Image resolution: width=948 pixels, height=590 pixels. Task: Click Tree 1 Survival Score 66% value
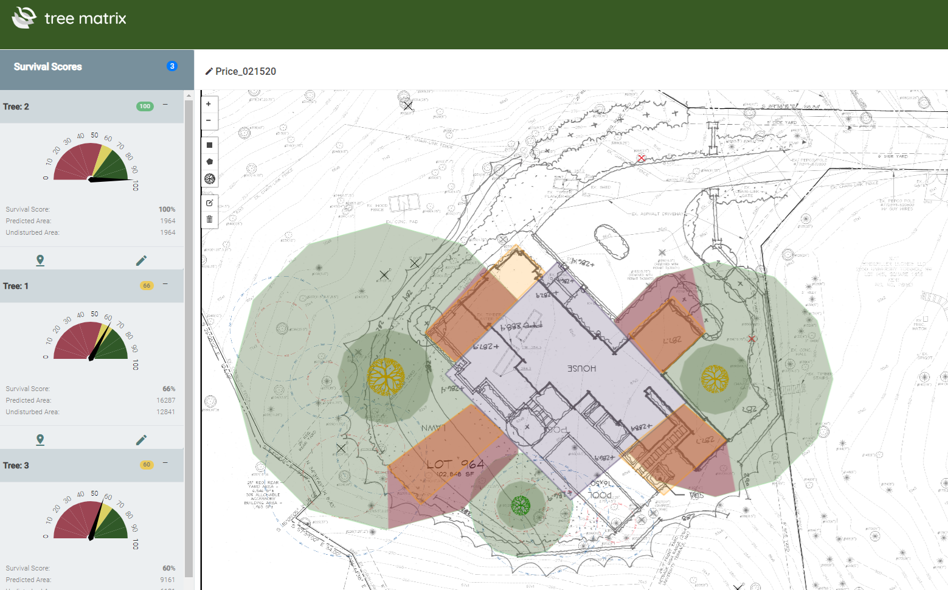(x=168, y=389)
